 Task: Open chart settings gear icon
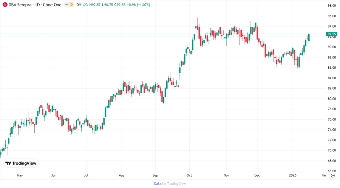[x=332, y=176]
